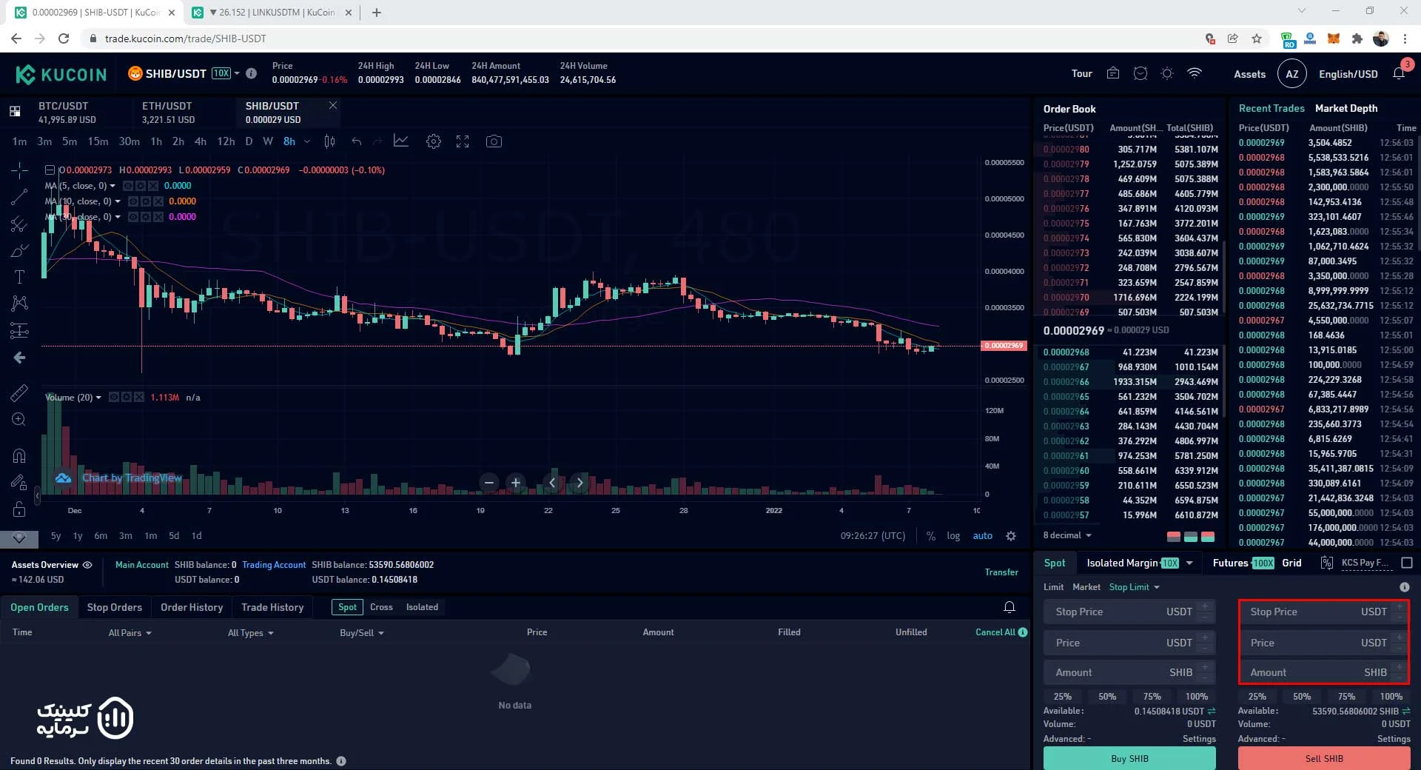Collapse the chart legend toggle box
The image size is (1421, 770).
click(50, 170)
